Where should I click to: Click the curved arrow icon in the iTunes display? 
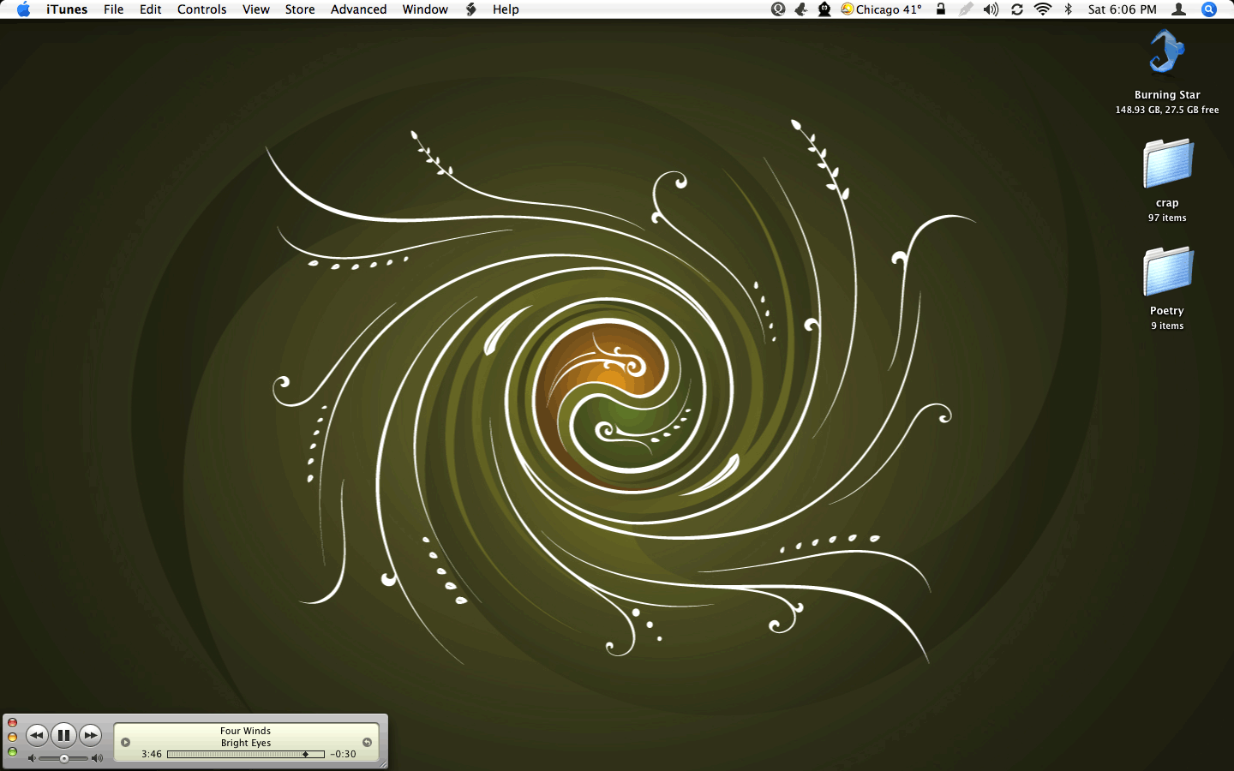(x=367, y=743)
